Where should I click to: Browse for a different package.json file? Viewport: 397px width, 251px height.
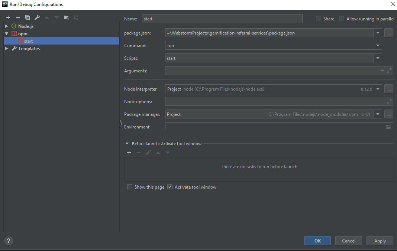pos(388,33)
